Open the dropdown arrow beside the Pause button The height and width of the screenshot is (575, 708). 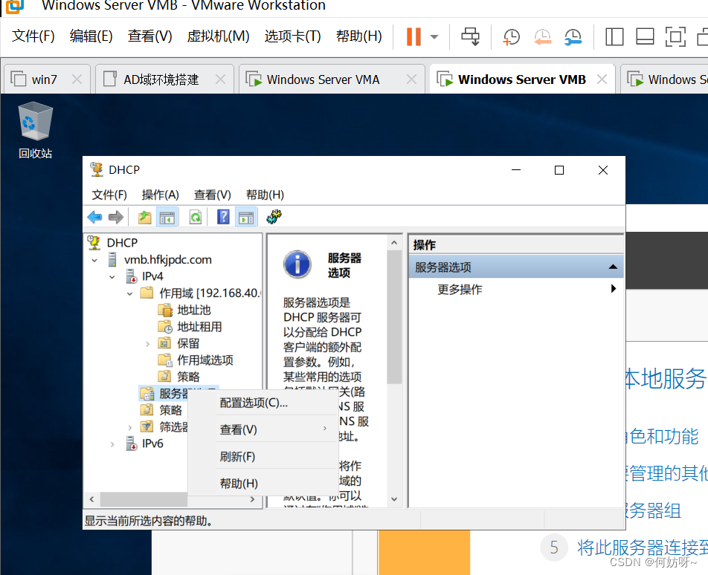(x=434, y=36)
